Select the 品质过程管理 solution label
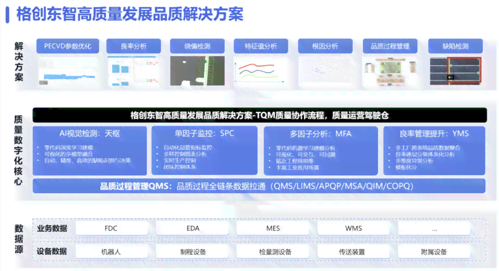Viewport: 499px width, 271px height. 390,46
